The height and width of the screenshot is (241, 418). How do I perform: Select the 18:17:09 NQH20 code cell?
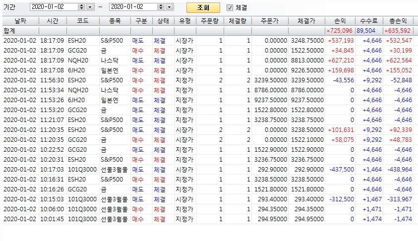(78, 60)
